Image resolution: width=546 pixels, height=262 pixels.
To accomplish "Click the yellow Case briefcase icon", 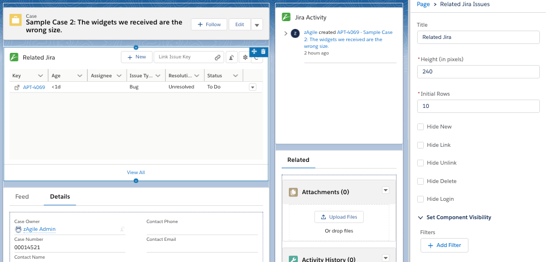I will pyautogui.click(x=16, y=21).
